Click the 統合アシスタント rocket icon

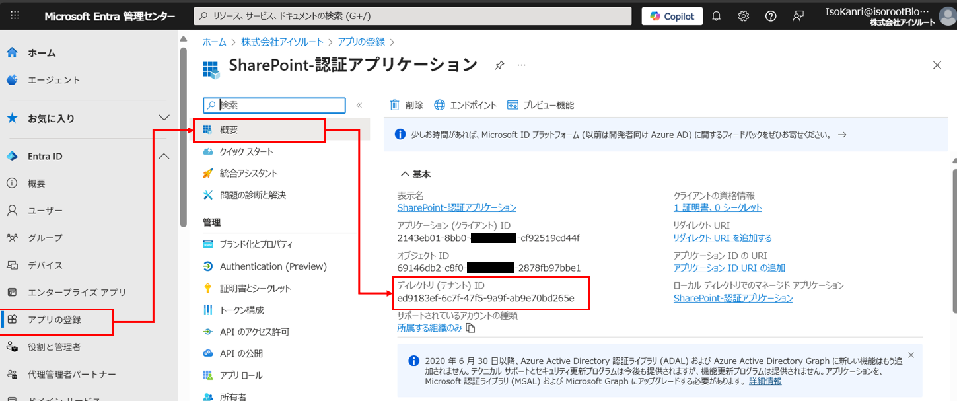point(208,173)
